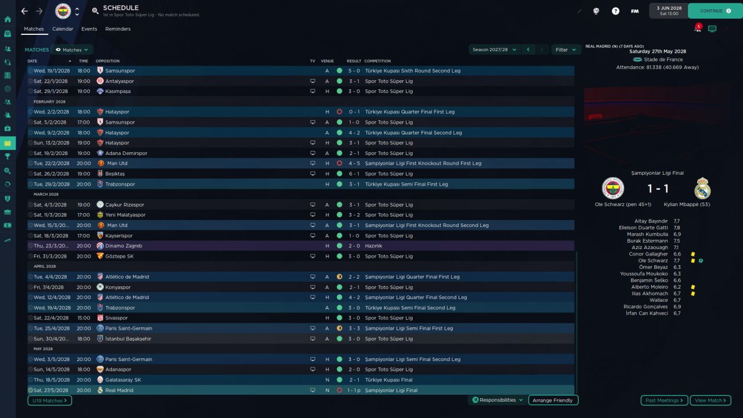The image size is (743, 418).
Task: Switch to the Reminders tab
Action: (118, 29)
